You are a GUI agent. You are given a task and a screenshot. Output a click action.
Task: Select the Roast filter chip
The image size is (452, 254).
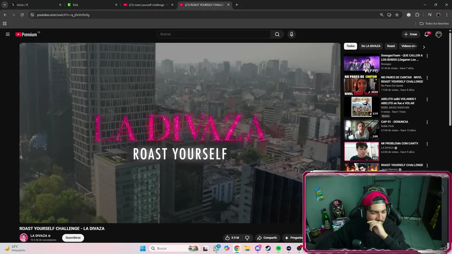pos(391,46)
